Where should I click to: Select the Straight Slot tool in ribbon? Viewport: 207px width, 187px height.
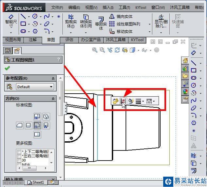[23, 31]
